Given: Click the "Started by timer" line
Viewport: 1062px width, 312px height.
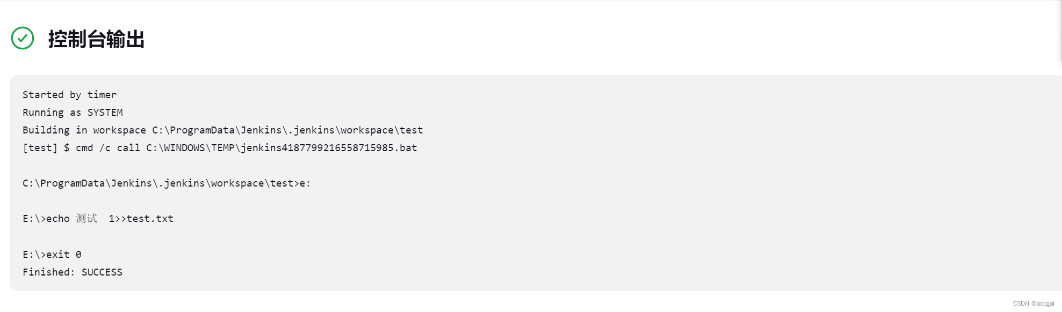Looking at the screenshot, I should click(69, 95).
